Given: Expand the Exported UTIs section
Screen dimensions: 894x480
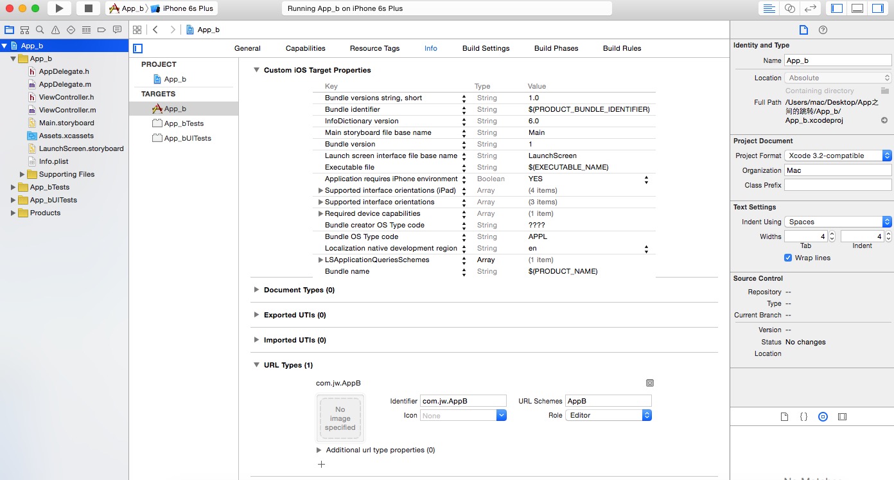Looking at the screenshot, I should click(x=256, y=315).
